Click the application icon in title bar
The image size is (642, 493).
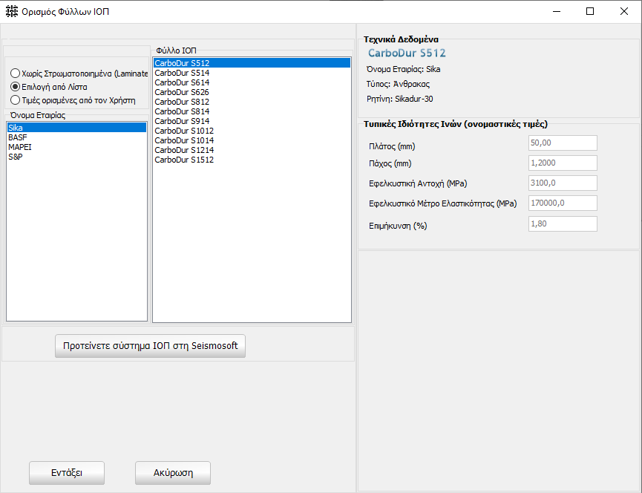coord(12,11)
